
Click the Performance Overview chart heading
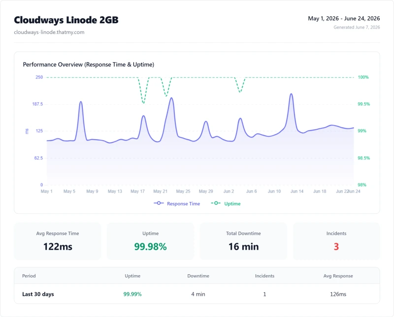tap(89, 64)
